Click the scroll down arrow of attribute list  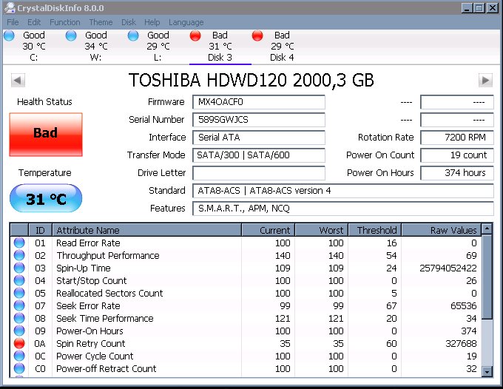(x=487, y=372)
